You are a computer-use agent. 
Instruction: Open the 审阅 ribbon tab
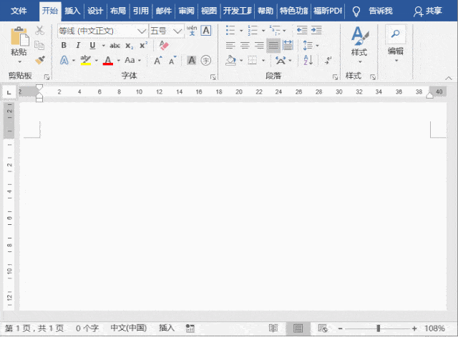click(x=186, y=11)
